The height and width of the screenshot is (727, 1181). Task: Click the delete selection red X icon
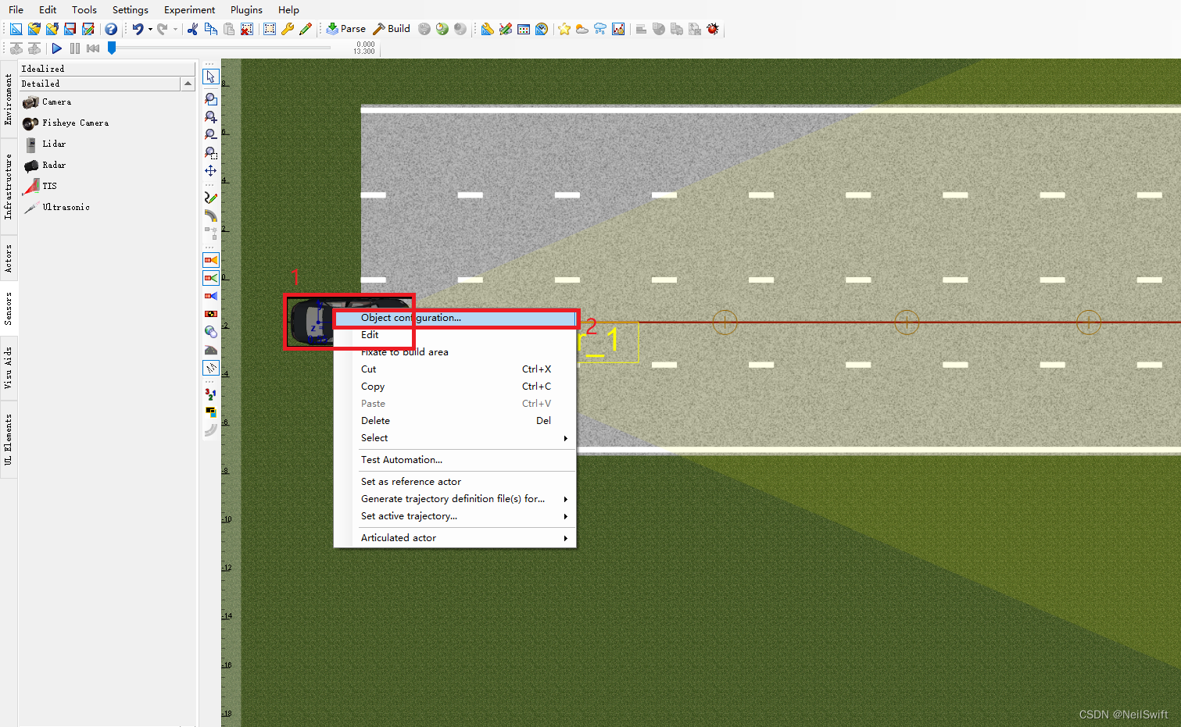pos(247,29)
